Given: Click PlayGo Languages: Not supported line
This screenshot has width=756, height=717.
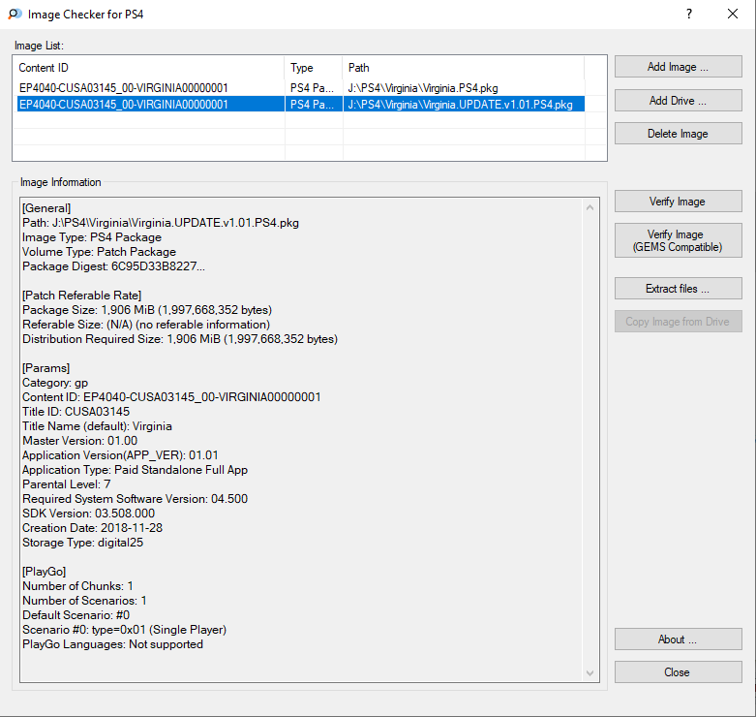Looking at the screenshot, I should (112, 644).
